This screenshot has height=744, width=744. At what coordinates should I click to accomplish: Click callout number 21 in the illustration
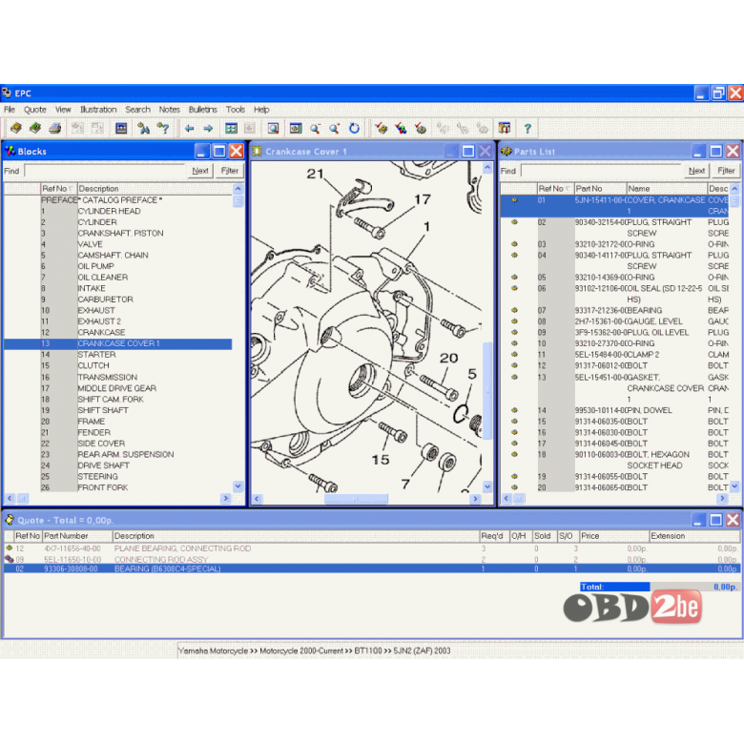tap(315, 175)
